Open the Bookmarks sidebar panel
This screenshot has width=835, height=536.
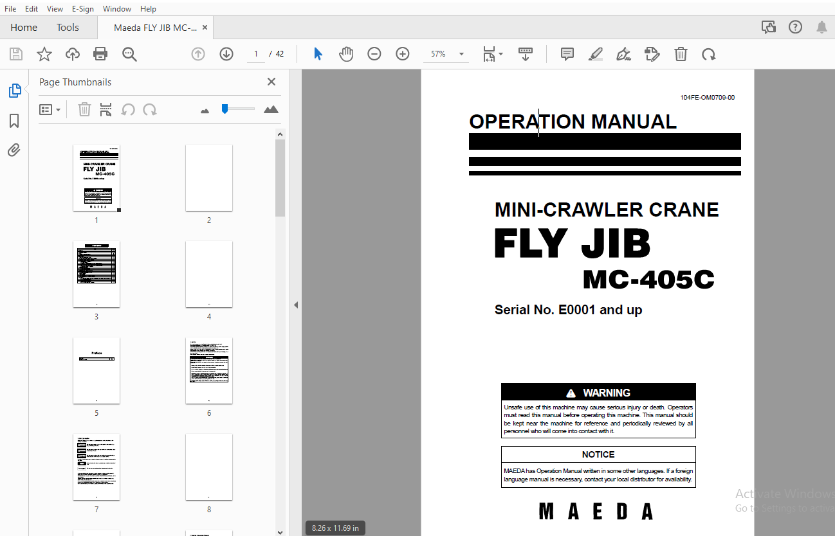pos(14,121)
